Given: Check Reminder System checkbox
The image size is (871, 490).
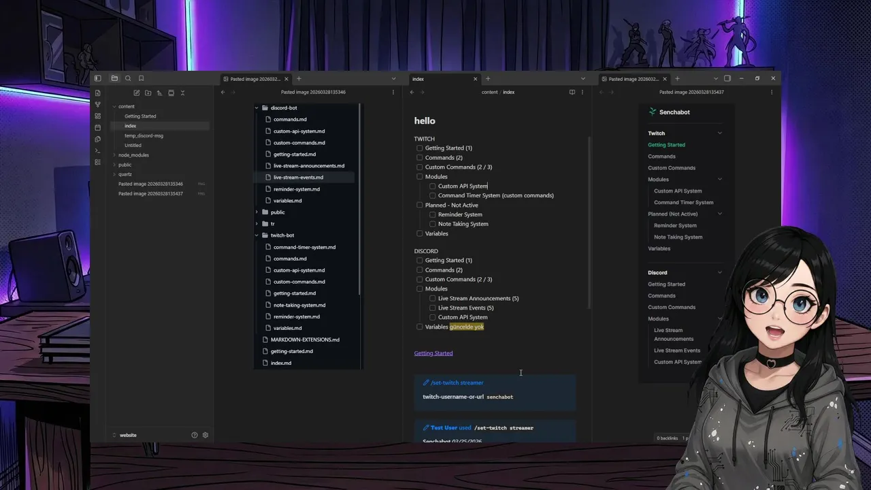Looking at the screenshot, I should [432, 214].
